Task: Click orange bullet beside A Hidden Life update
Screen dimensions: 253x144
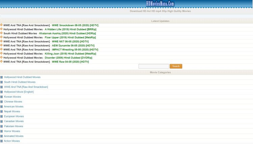Action: pyautogui.click(x=1, y=29)
